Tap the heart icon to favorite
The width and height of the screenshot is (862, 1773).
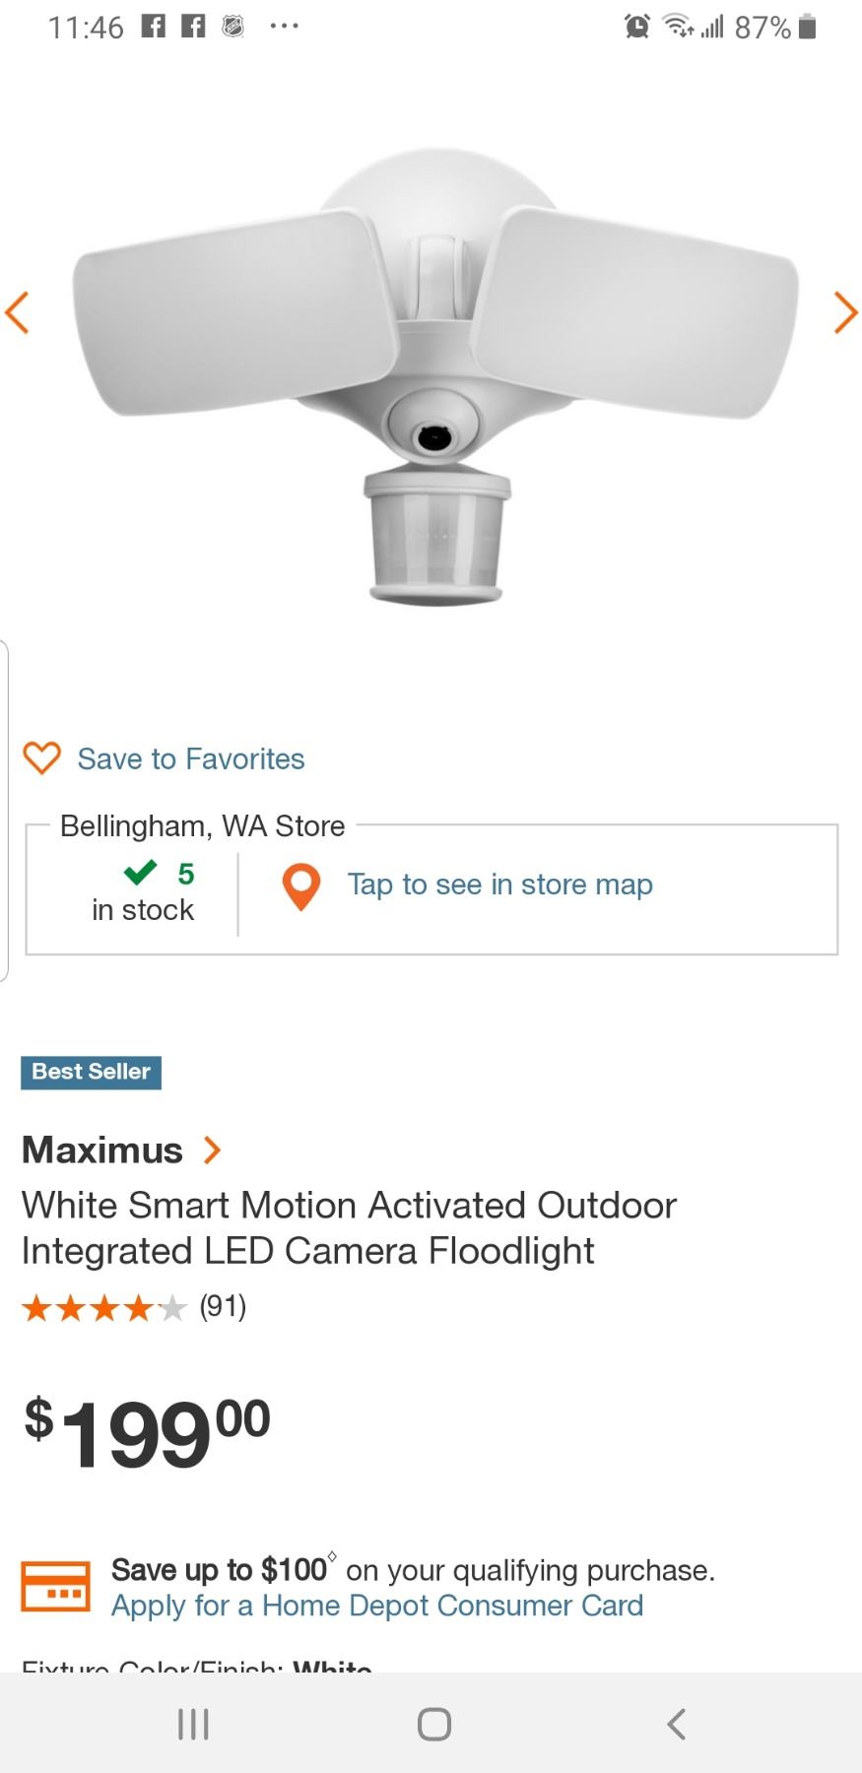coord(41,758)
